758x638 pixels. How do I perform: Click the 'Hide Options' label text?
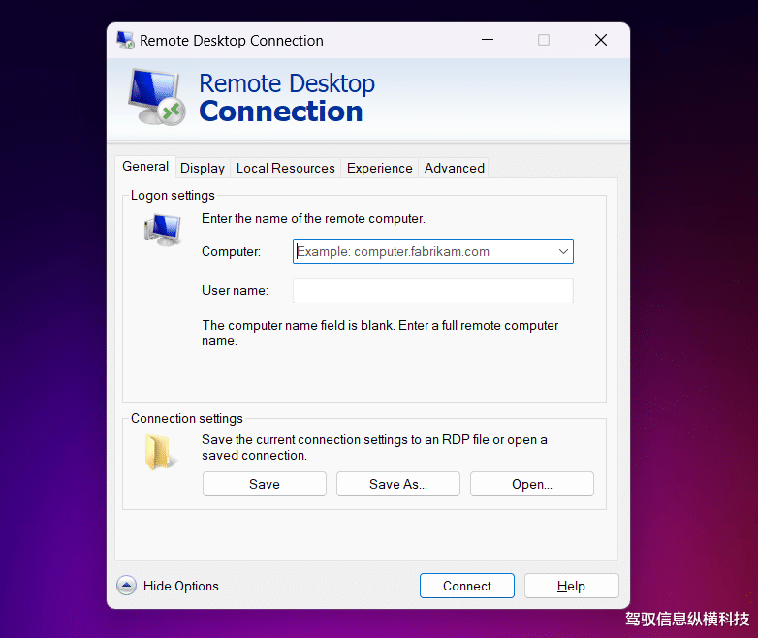[x=181, y=586]
